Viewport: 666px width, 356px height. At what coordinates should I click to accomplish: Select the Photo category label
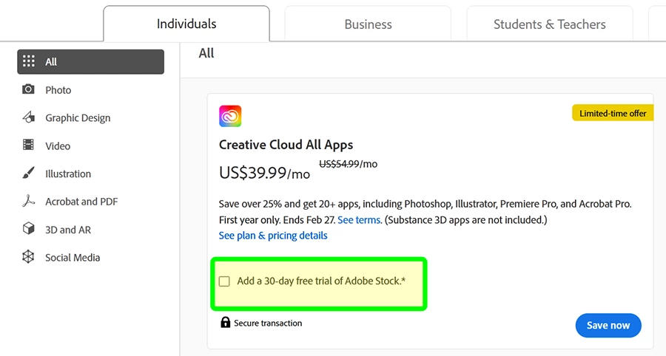click(58, 90)
